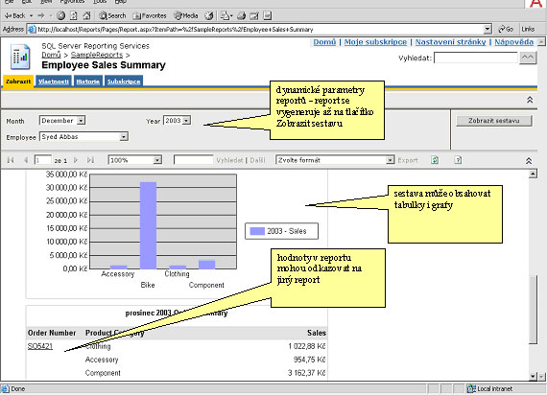Open the Year dropdown showing 2003
547x396 pixels.
point(177,121)
